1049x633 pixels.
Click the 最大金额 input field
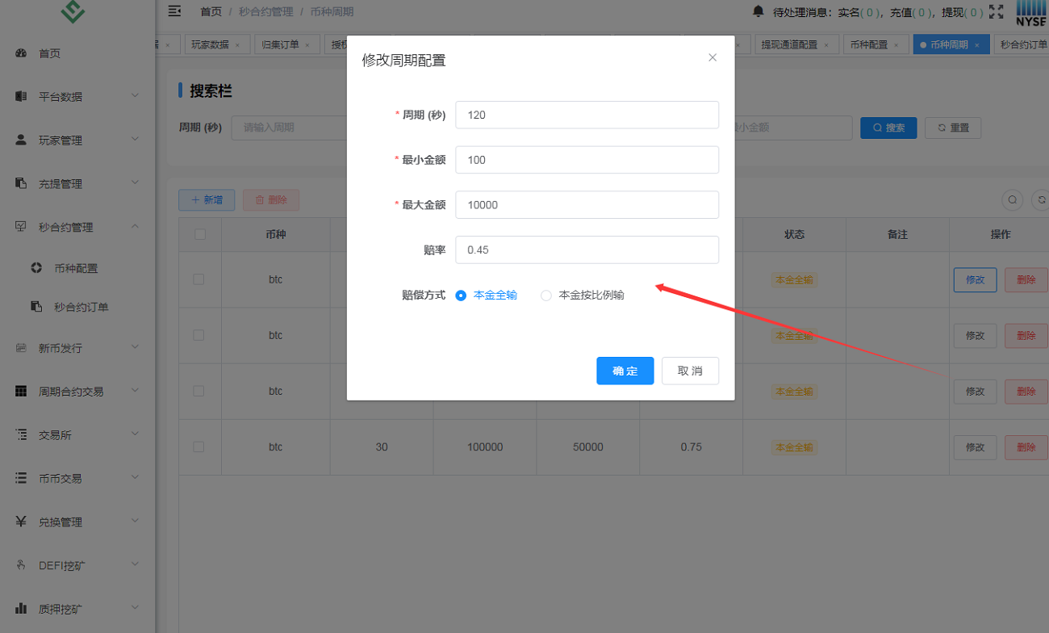(587, 205)
